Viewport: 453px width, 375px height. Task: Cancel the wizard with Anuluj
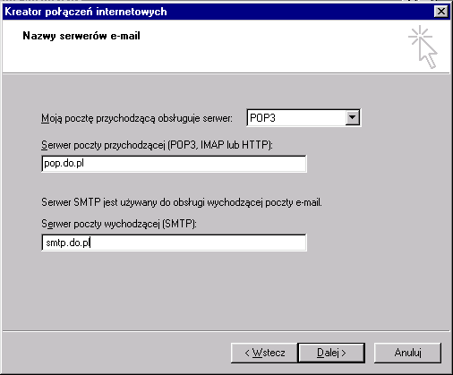click(x=407, y=353)
